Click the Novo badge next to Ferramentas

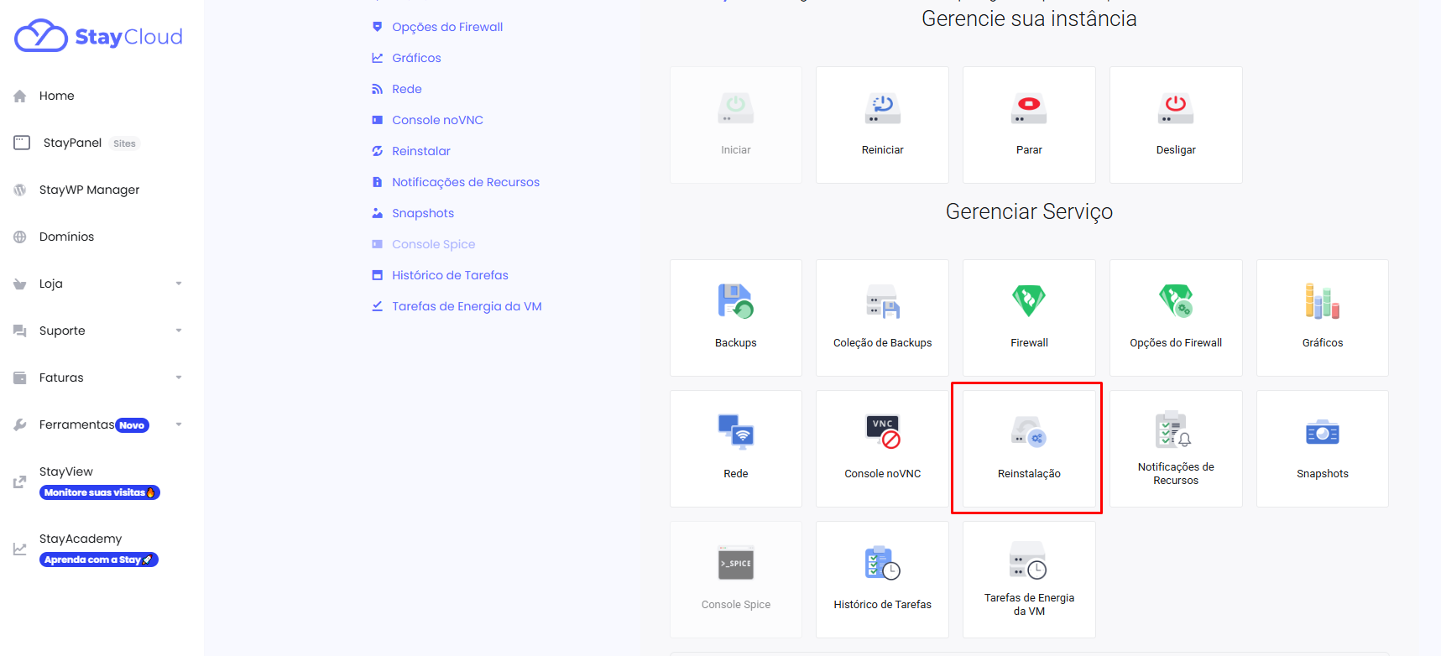(x=132, y=425)
